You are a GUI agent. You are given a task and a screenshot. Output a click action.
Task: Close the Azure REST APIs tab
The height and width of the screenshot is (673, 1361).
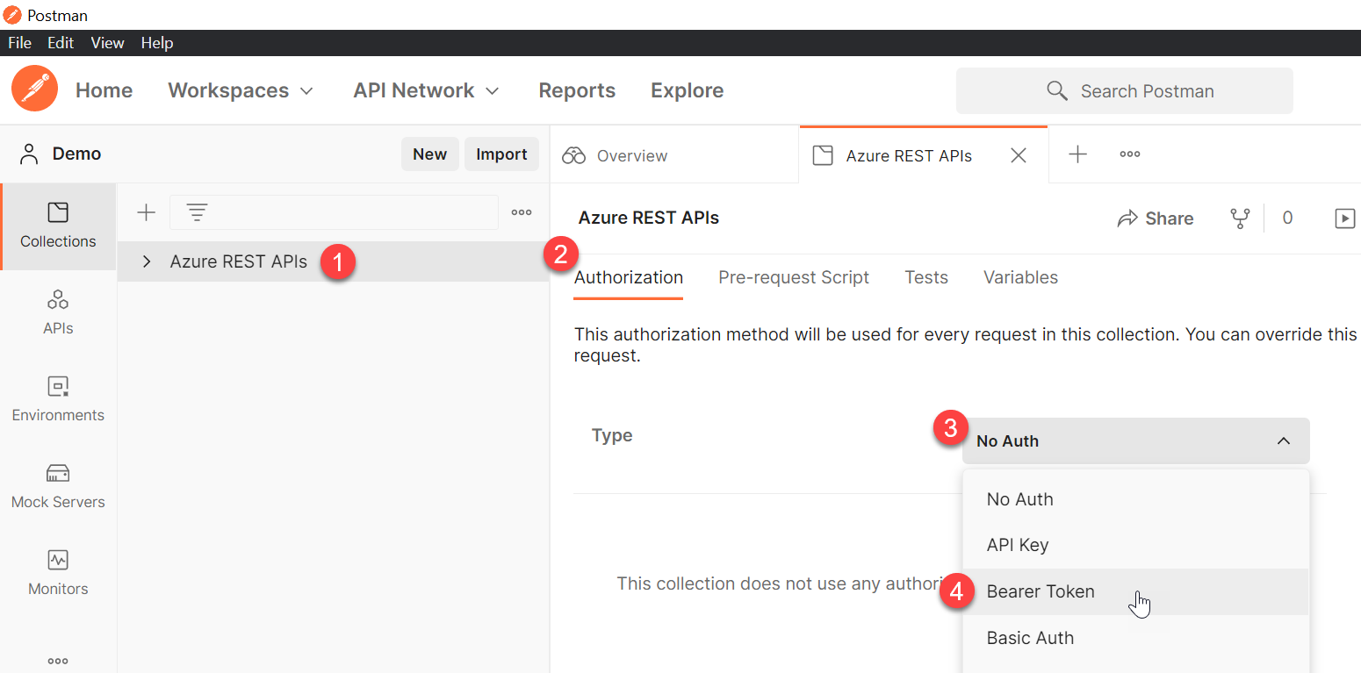1019,155
